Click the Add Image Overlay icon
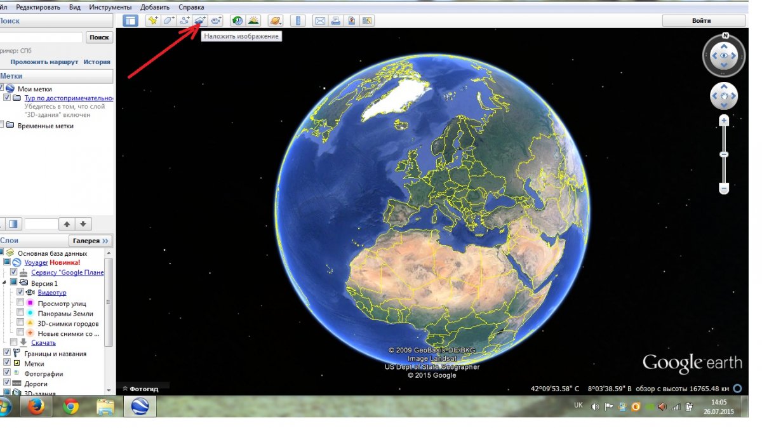Viewport: 762px width, 428px height. (x=200, y=21)
